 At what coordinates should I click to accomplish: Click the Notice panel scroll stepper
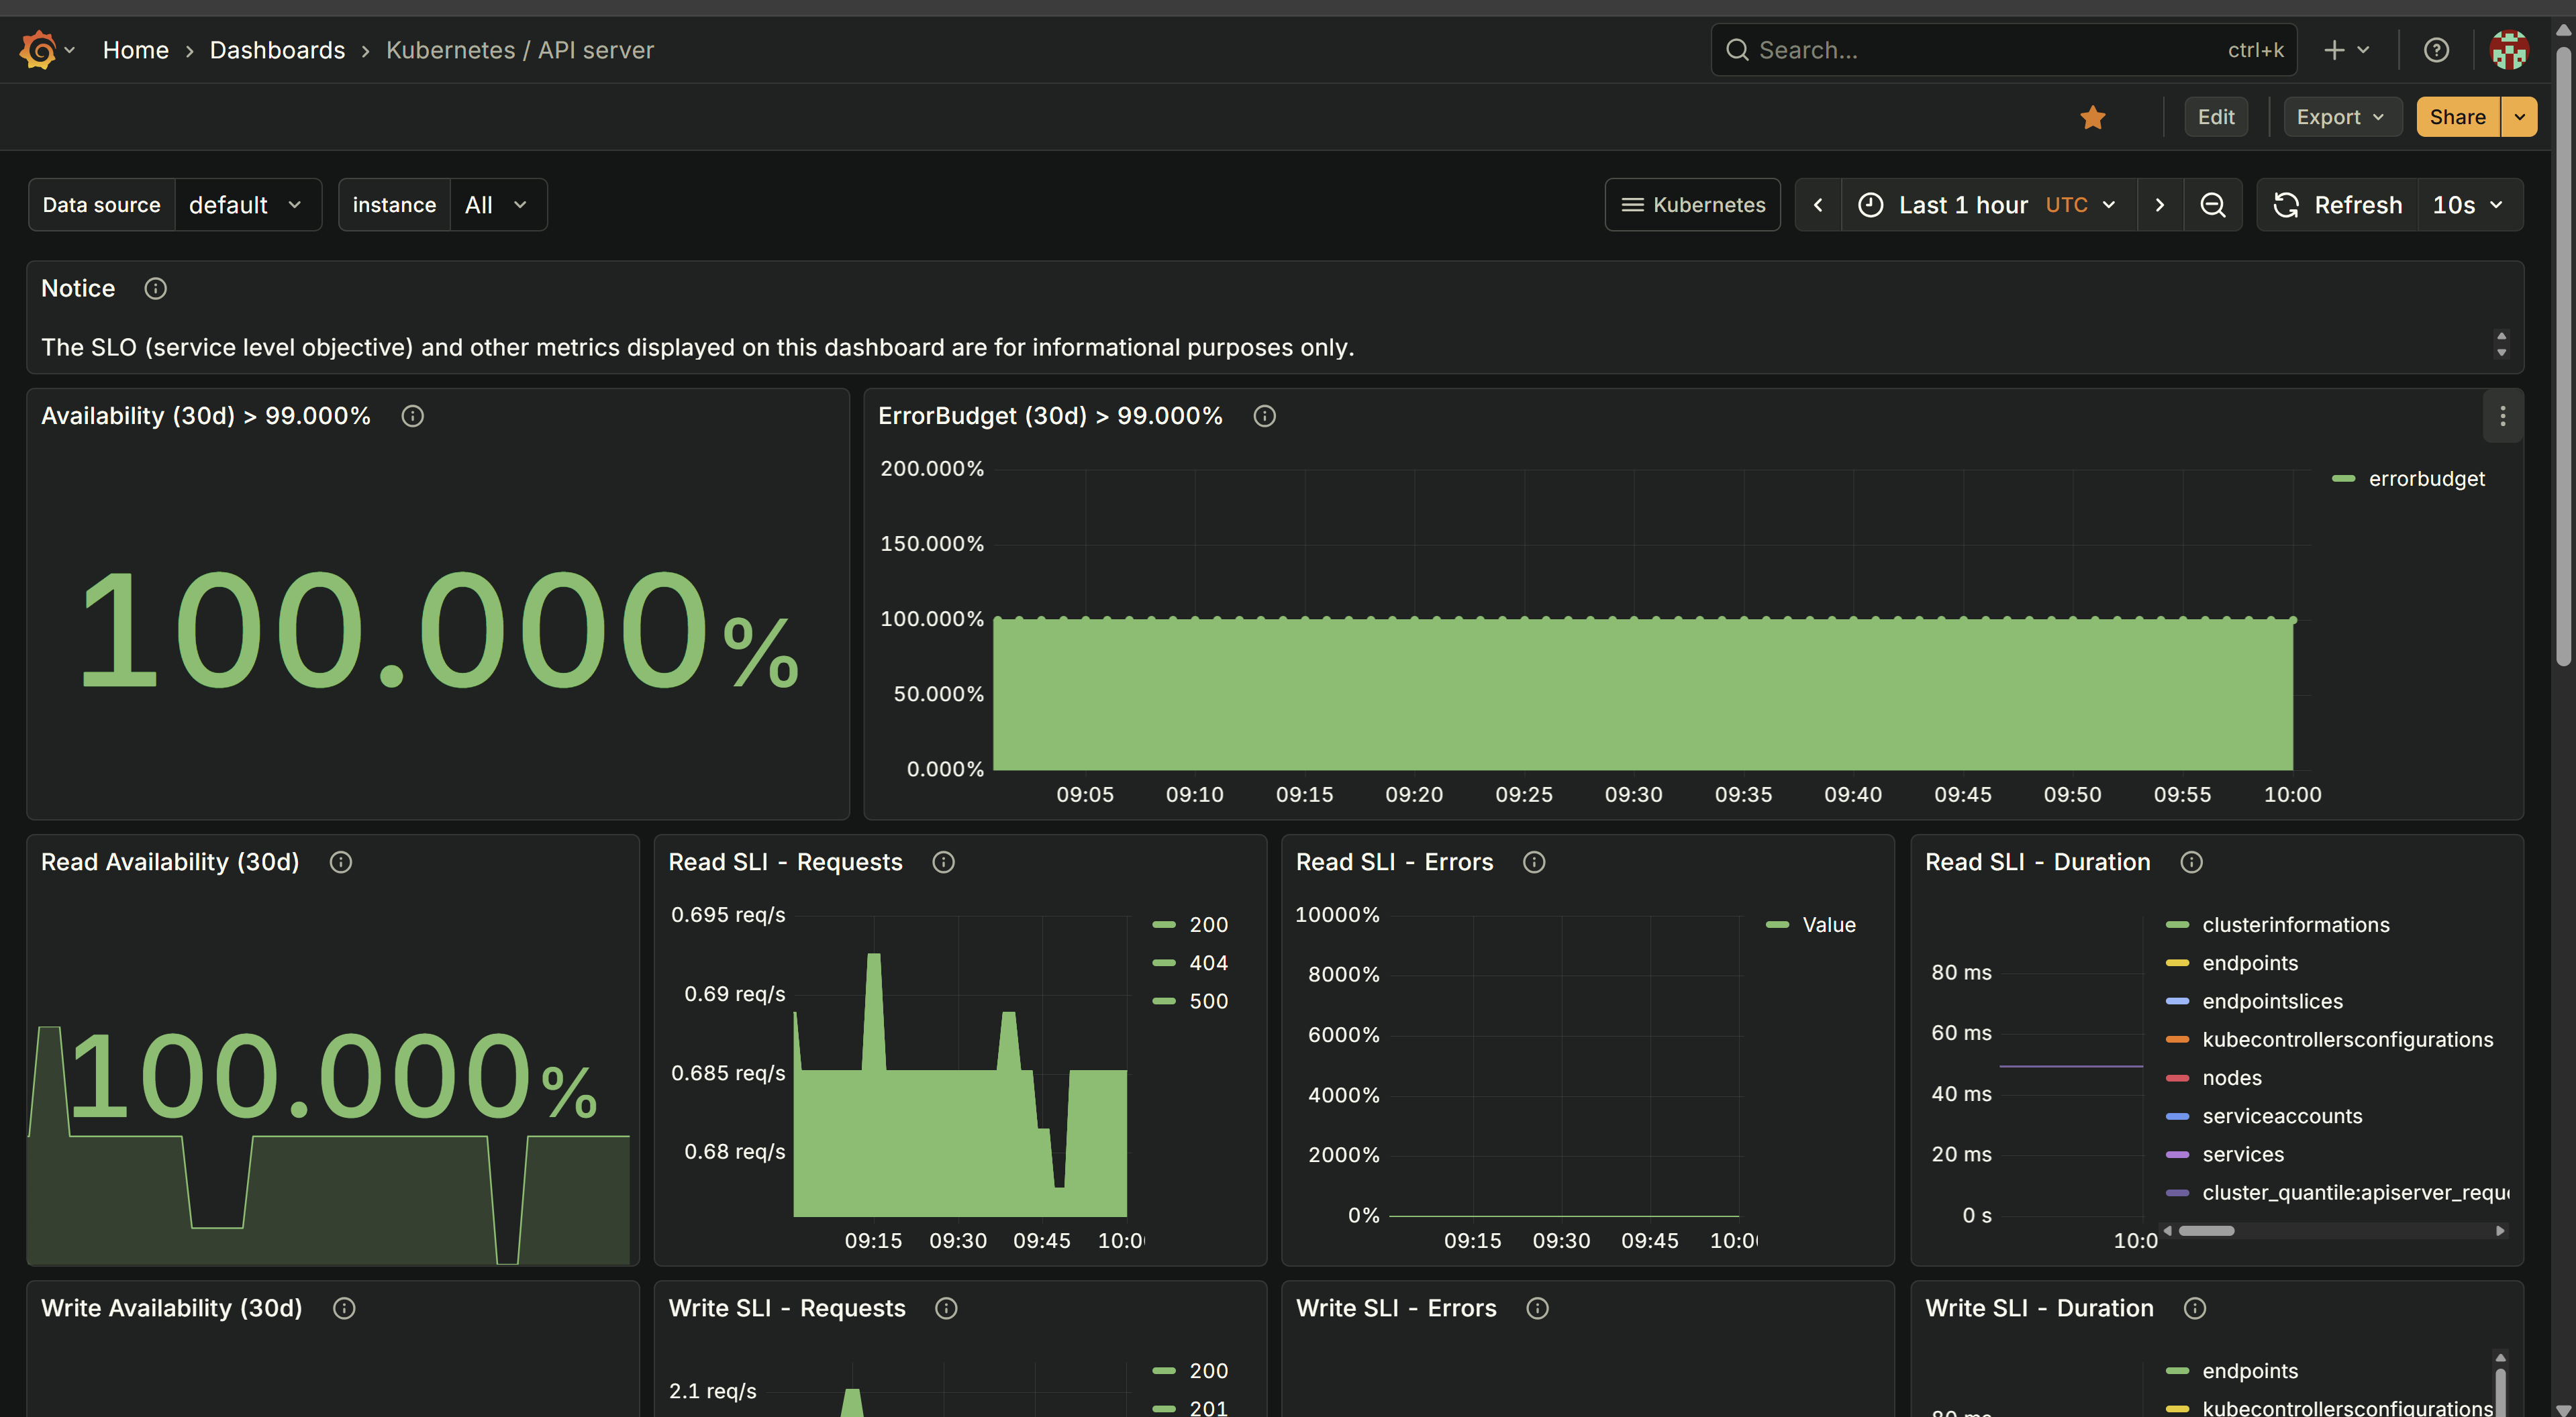2501,345
